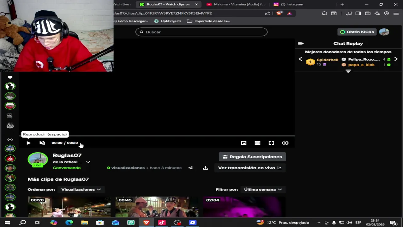403x227 pixels.
Task: Open Spiderhell donor profile
Action: pos(327,60)
